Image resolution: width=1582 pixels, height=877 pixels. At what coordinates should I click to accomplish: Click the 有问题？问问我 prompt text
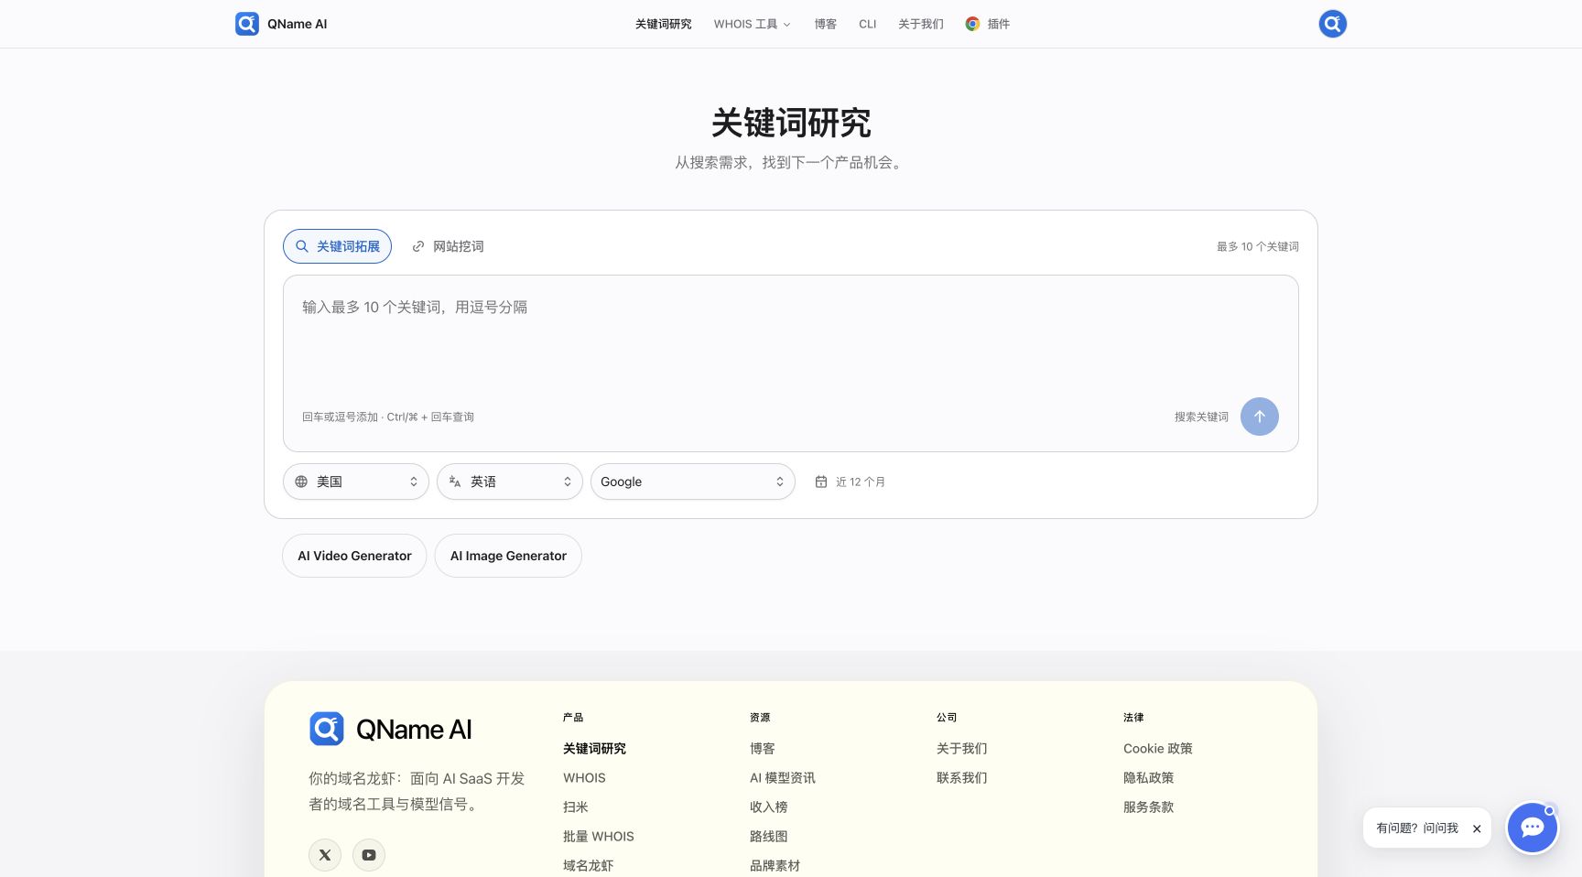click(x=1417, y=828)
